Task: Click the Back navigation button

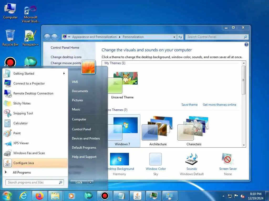Action: [47, 37]
